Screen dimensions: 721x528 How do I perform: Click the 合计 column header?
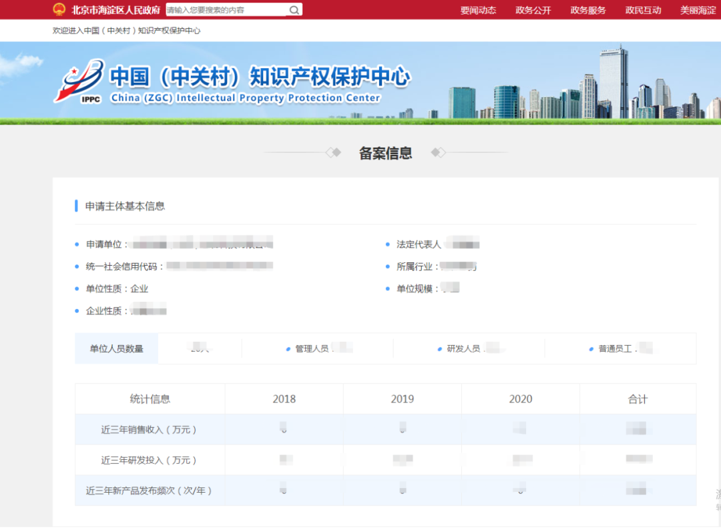click(638, 399)
